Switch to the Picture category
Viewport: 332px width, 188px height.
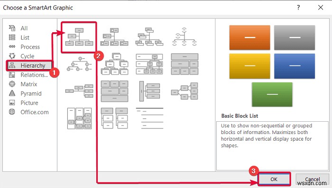(29, 103)
